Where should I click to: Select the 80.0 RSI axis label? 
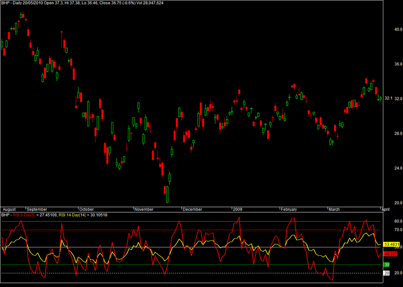pos(398,221)
